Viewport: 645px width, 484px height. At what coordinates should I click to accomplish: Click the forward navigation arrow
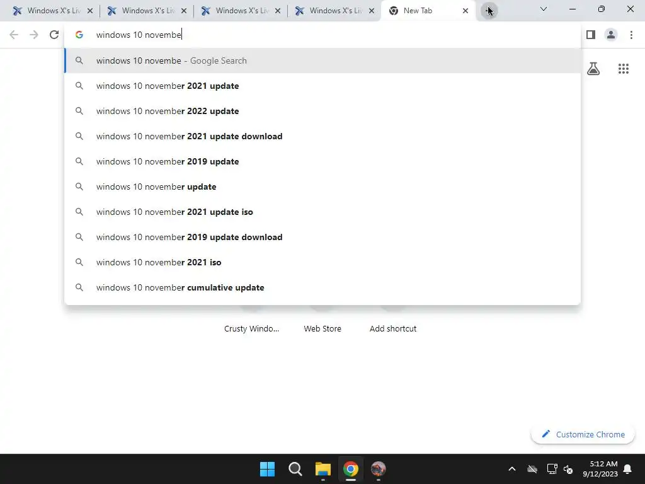(x=34, y=35)
